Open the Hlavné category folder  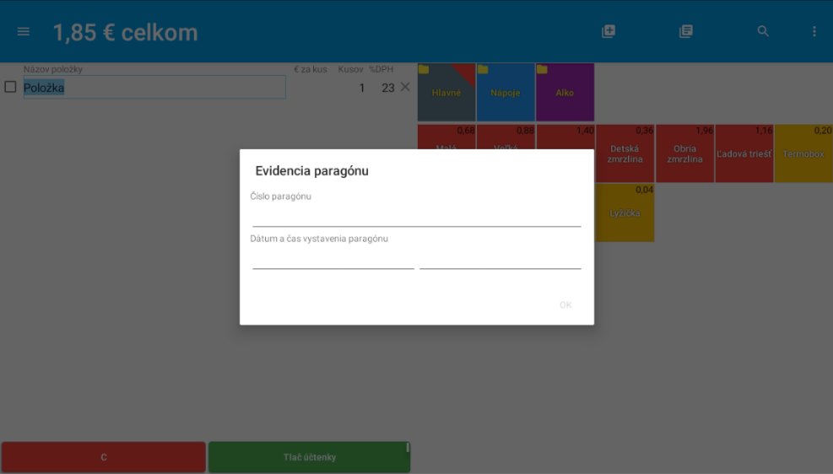tap(446, 93)
